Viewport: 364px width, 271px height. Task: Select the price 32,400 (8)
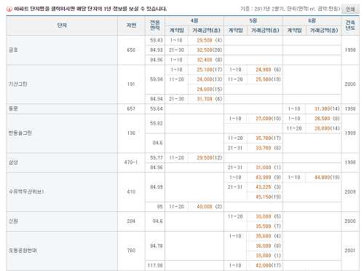[210, 60]
